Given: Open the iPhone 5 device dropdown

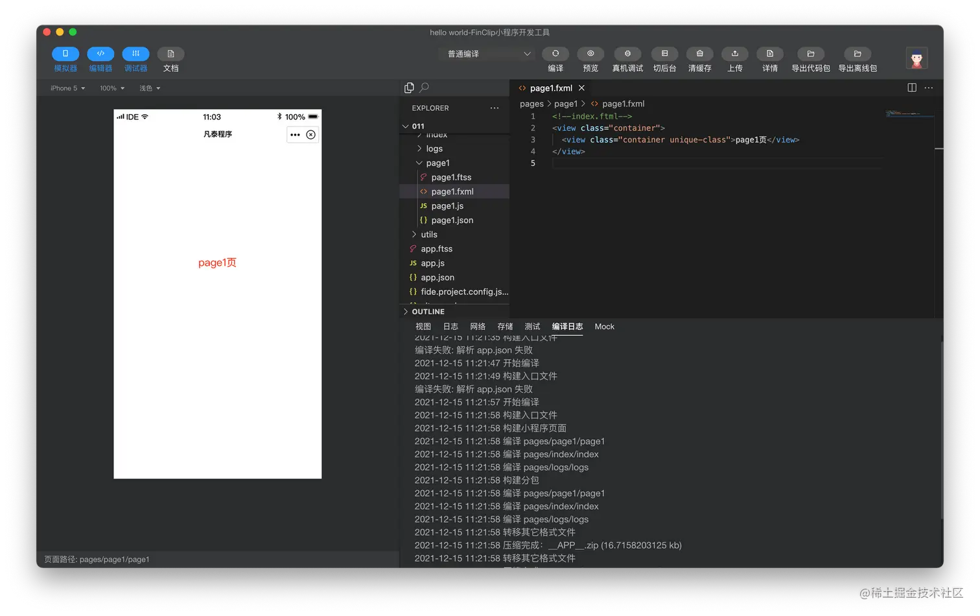Looking at the screenshot, I should pyautogui.click(x=68, y=88).
